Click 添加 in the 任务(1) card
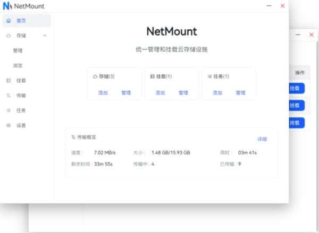319x233 pixels. click(x=217, y=92)
